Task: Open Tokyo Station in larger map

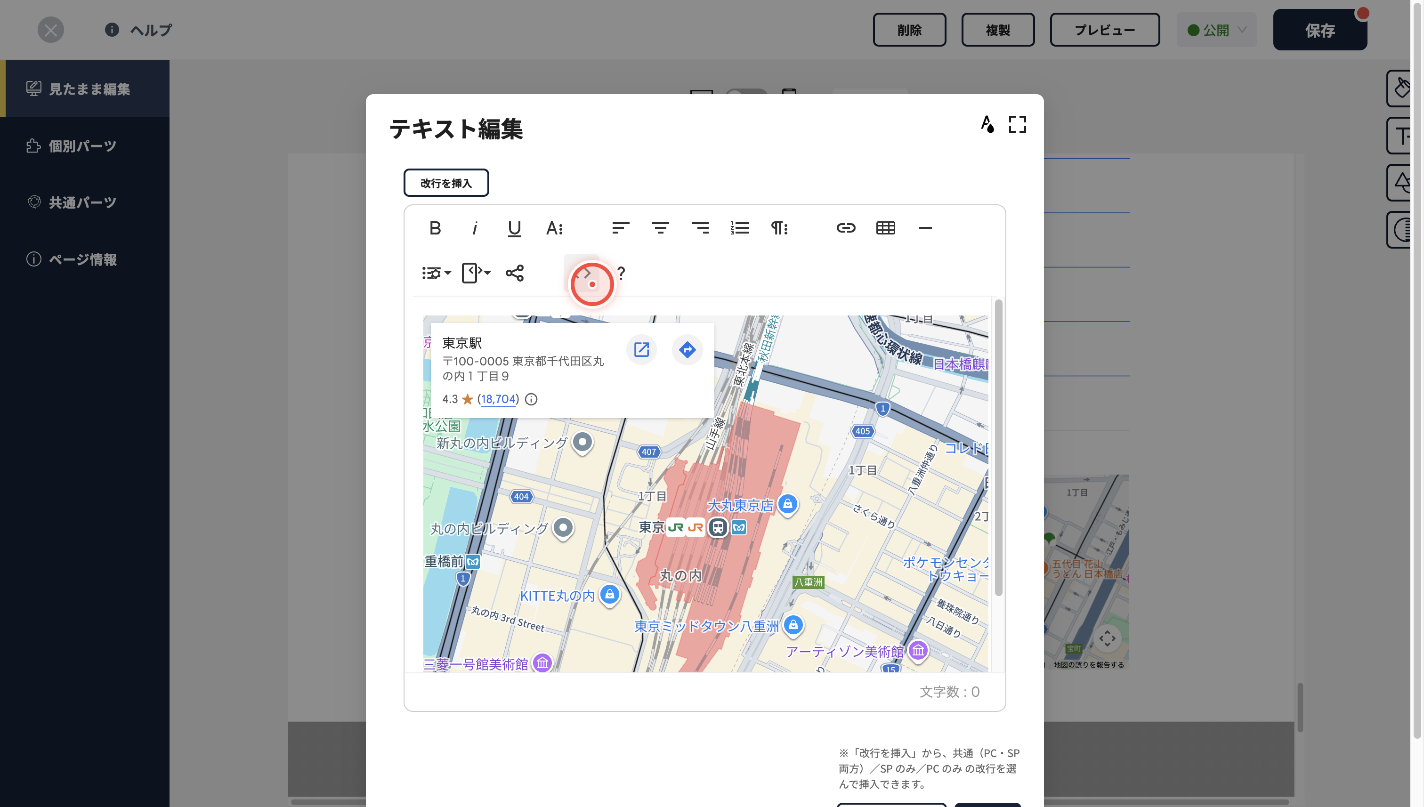Action: 641,350
